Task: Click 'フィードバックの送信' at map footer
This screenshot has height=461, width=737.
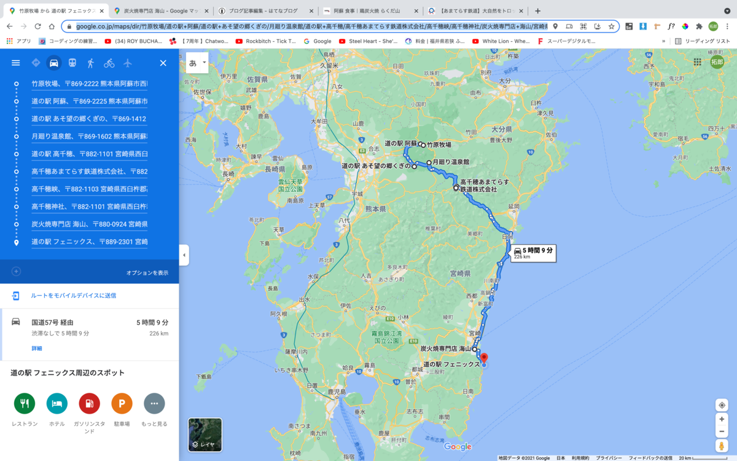Action: click(x=650, y=457)
